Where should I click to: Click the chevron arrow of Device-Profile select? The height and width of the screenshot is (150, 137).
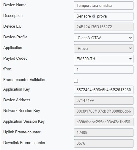point(130,38)
